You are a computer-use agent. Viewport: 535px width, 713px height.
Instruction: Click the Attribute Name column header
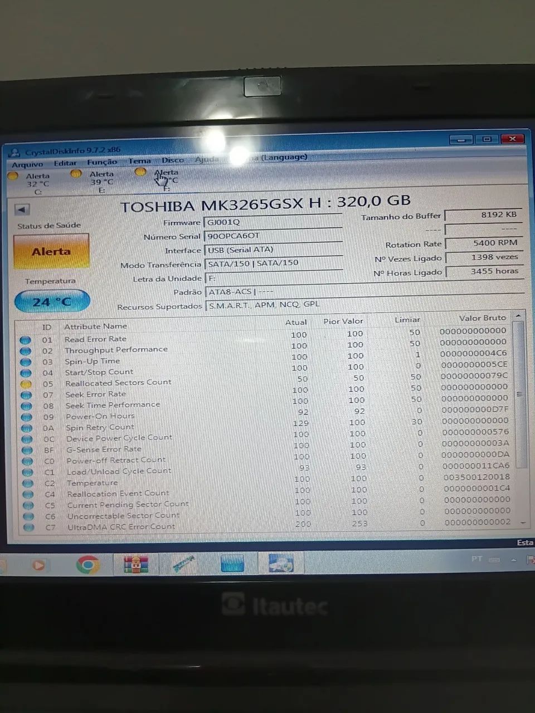pos(96,326)
